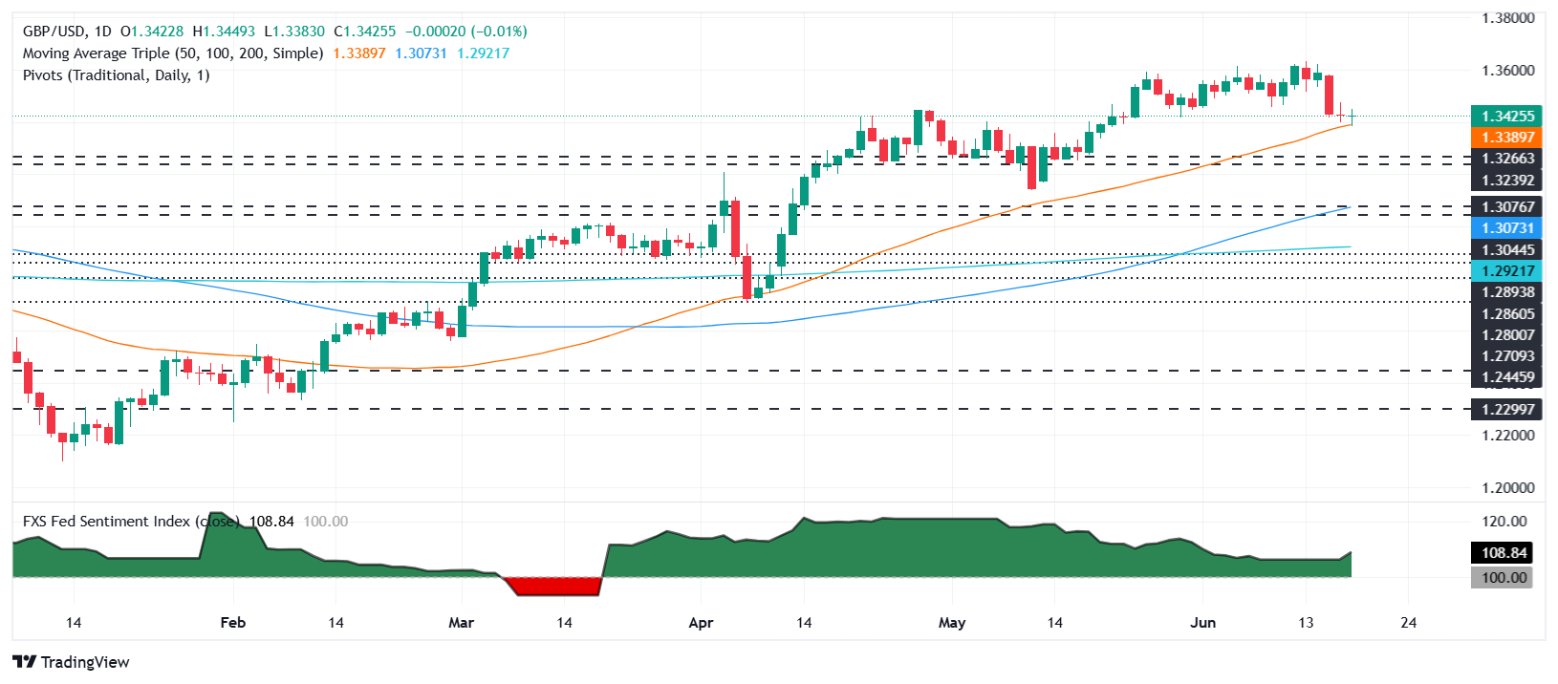The image size is (1558, 684).
Task: Click the cyan 1.29217 price axis label
Action: coord(1506,271)
